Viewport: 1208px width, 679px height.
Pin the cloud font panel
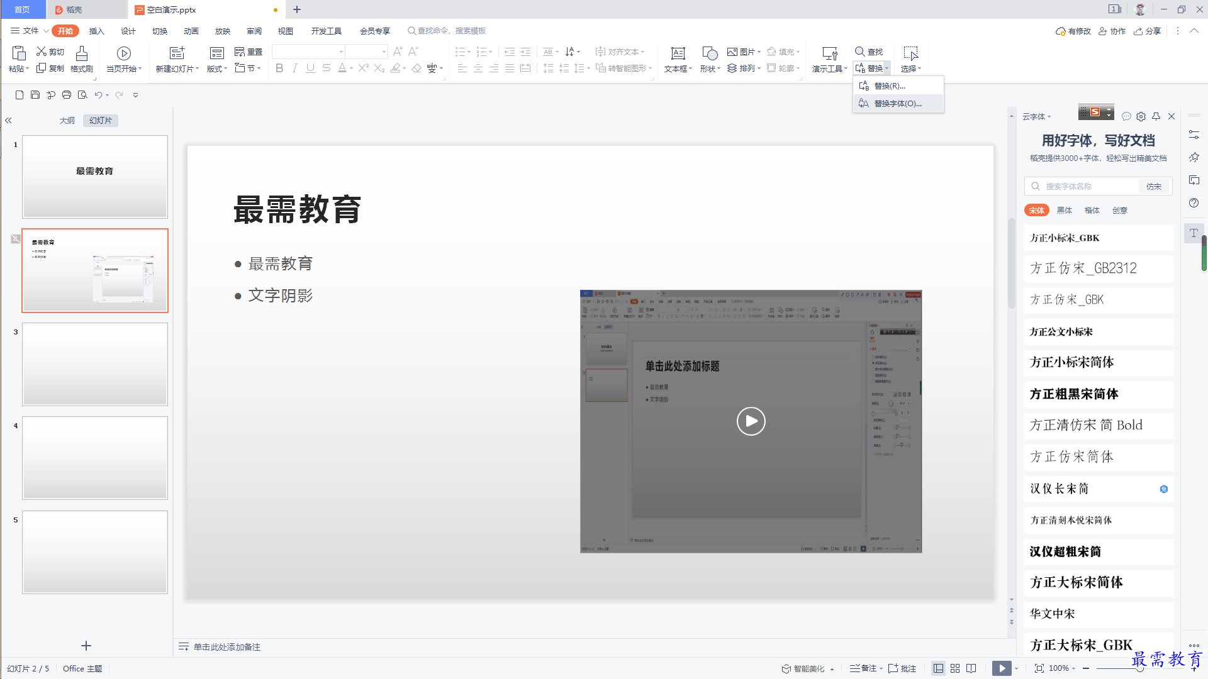(1156, 116)
